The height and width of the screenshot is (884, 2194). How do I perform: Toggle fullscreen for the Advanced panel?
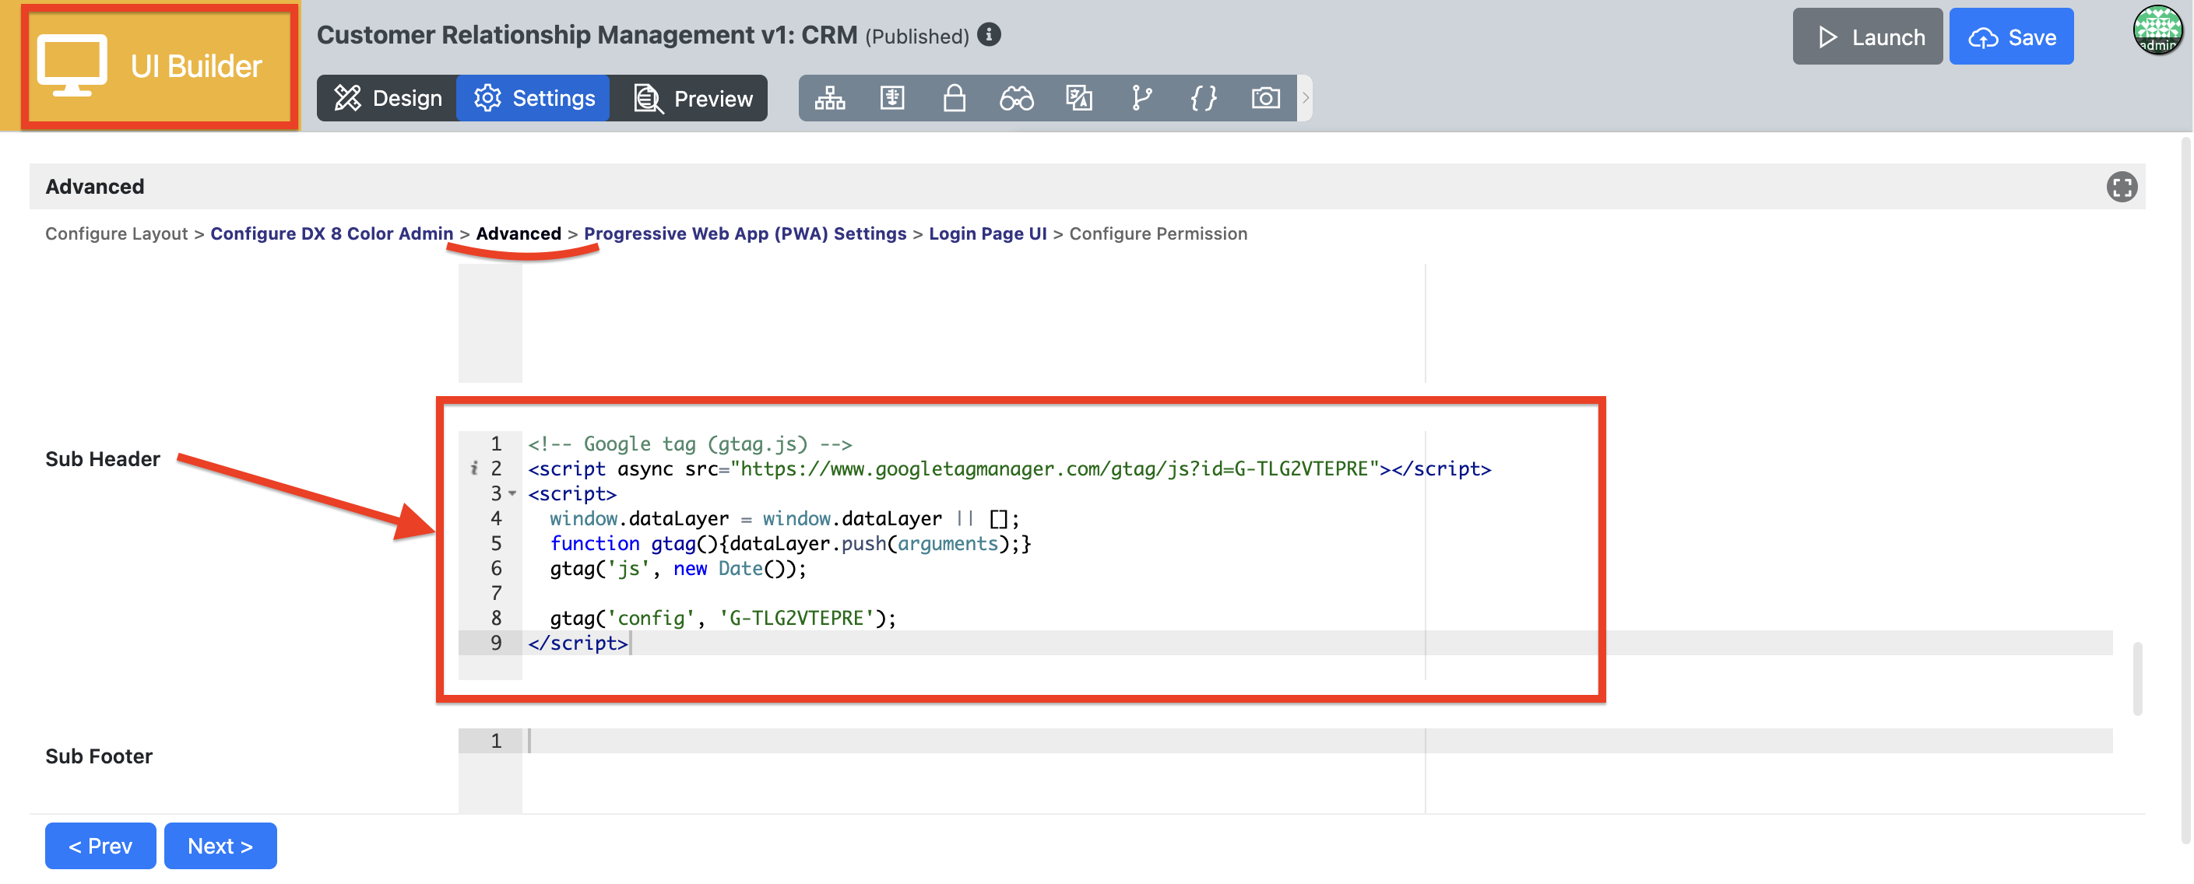coord(2121,187)
